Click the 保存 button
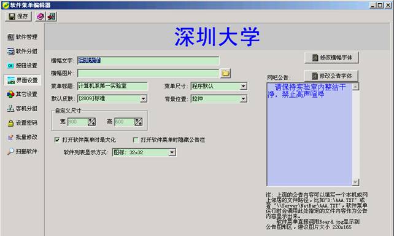394x236 pixels. coord(18,17)
